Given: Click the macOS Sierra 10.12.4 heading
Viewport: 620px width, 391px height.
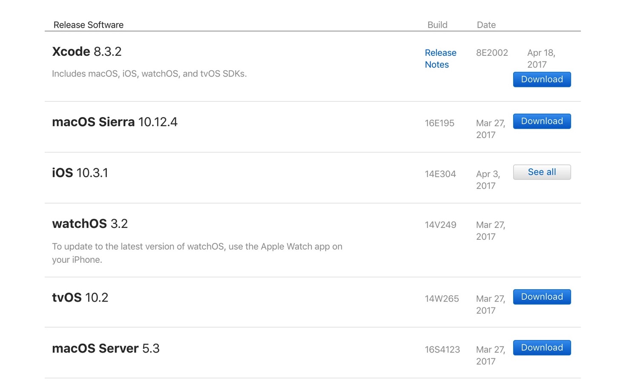Looking at the screenshot, I should [x=115, y=122].
